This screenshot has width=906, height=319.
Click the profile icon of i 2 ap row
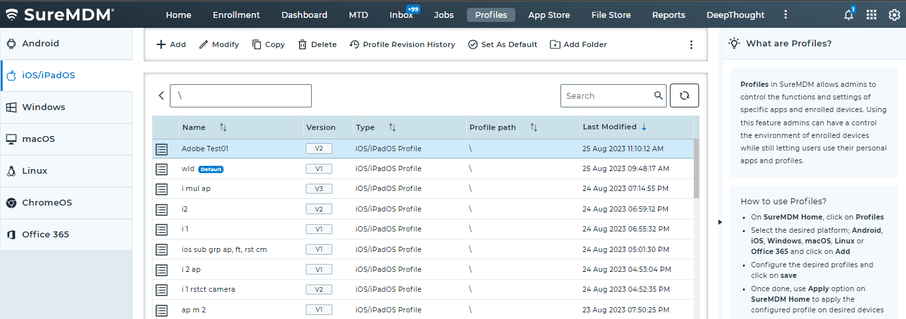click(161, 270)
